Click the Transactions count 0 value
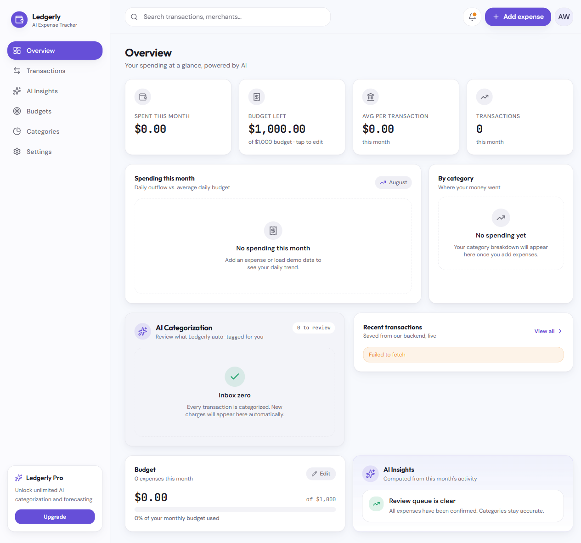Image resolution: width=581 pixels, height=543 pixels. 479,129
